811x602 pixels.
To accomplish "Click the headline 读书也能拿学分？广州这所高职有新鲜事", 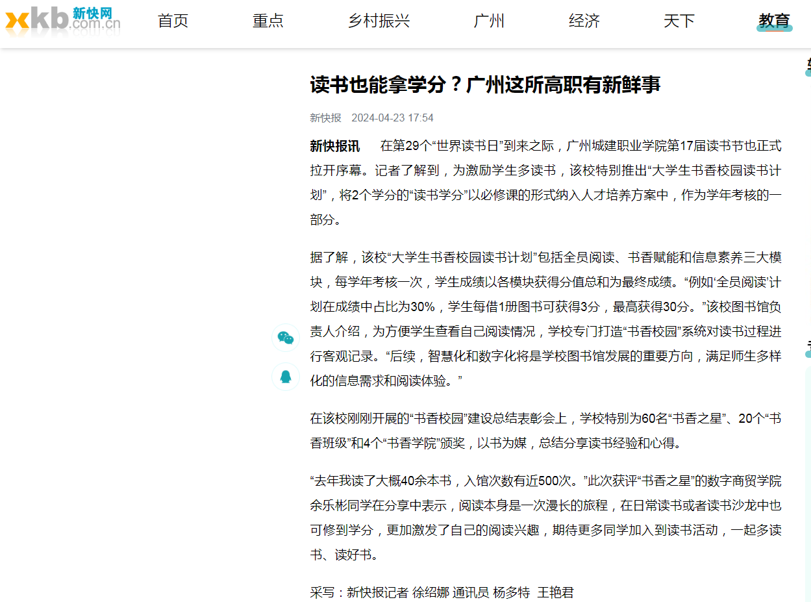I will [x=485, y=84].
